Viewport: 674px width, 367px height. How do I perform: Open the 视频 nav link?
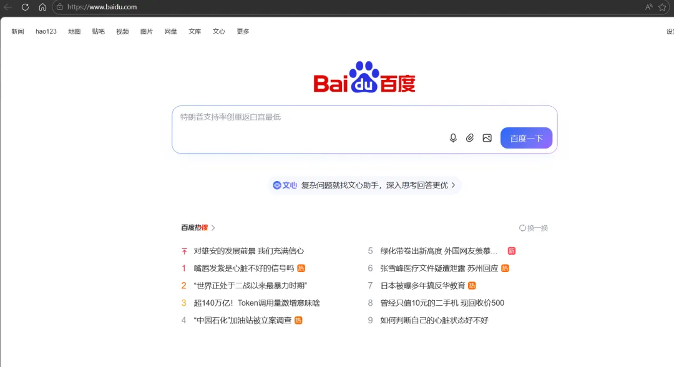pos(122,31)
